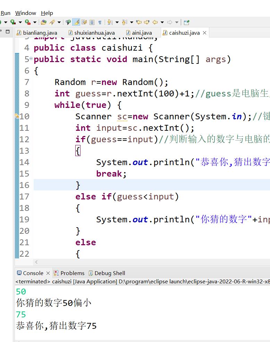Screen dimensions: 270x342
Task: Jump to Previous Annotation
Action: point(124,22)
